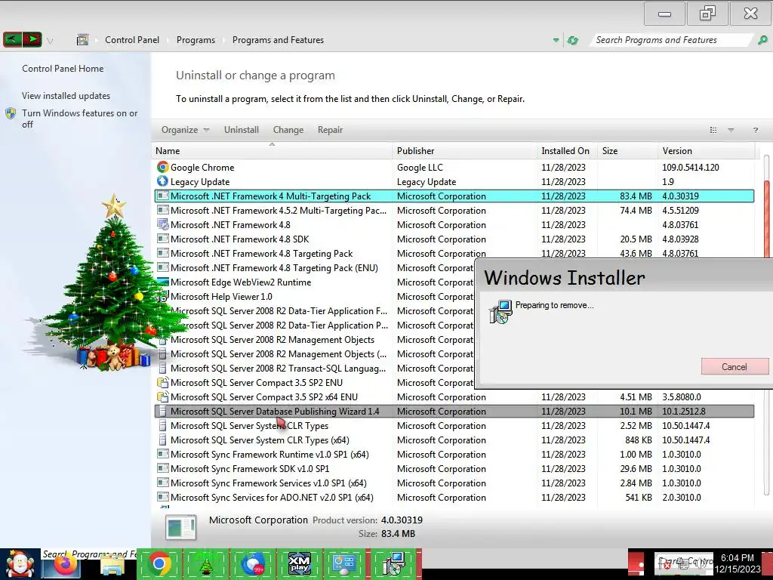Click the Santa Start button
The image size is (773, 580).
[20, 564]
